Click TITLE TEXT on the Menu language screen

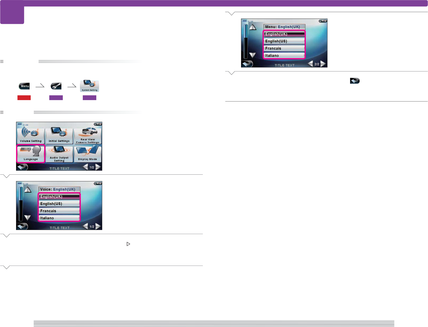(x=284, y=65)
